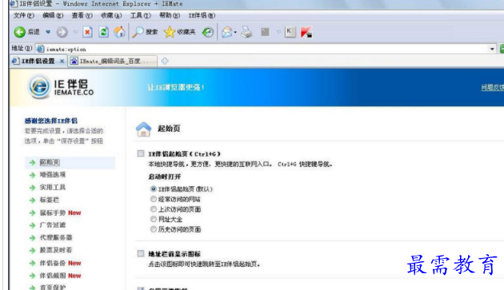Image resolution: width=504 pixels, height=290 pixels.
Task: Check the 地址栏前显示图标 checkbox
Action: [141, 254]
